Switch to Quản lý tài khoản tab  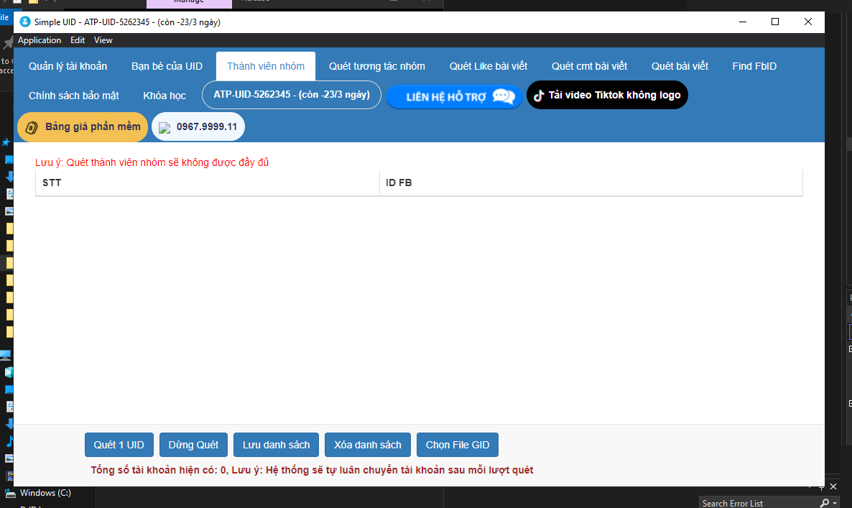(68, 66)
